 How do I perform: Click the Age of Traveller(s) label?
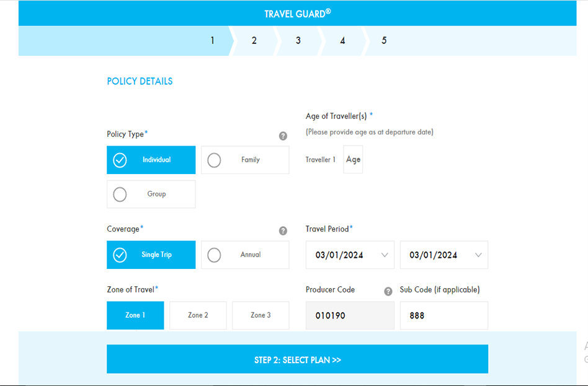point(336,116)
